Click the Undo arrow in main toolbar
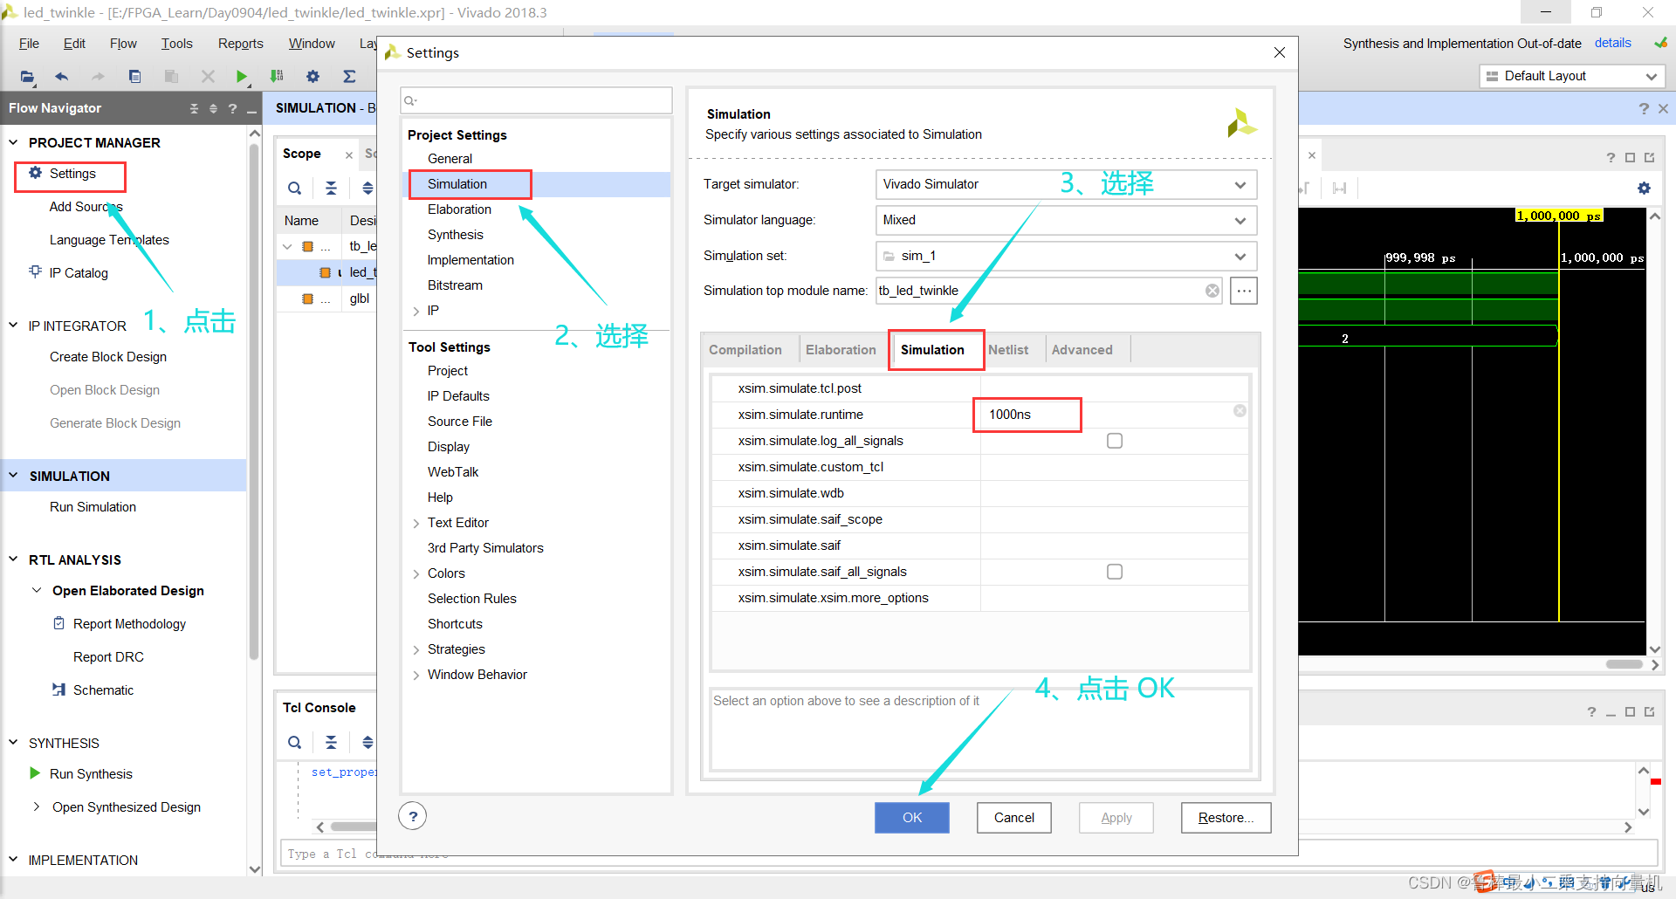The image size is (1676, 899). click(61, 77)
